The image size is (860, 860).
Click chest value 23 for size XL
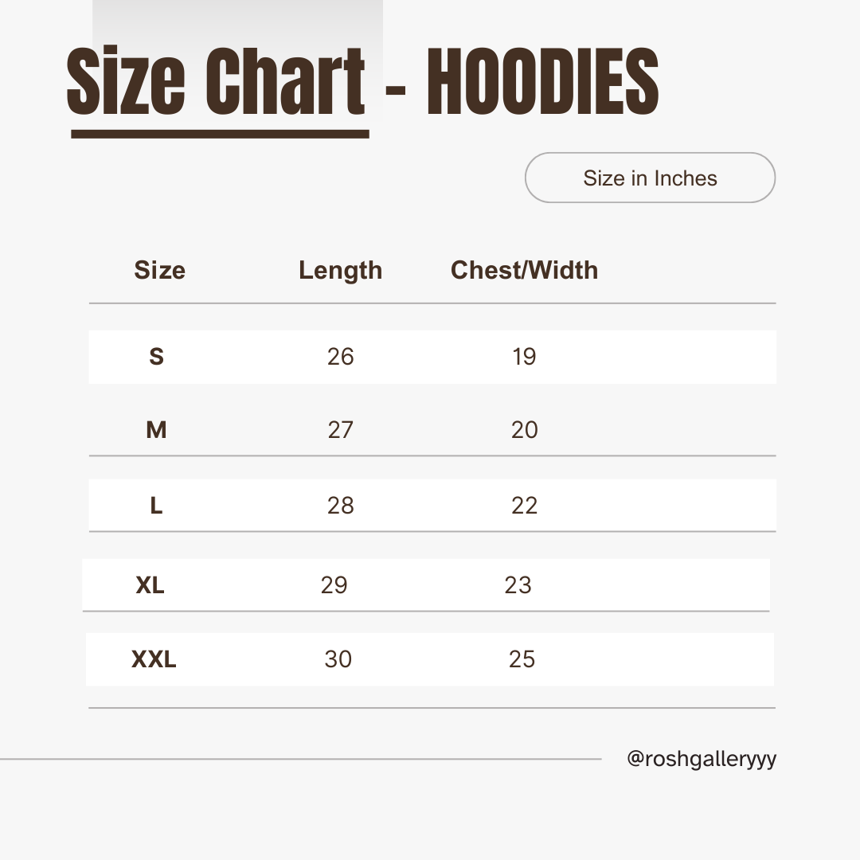coord(518,585)
